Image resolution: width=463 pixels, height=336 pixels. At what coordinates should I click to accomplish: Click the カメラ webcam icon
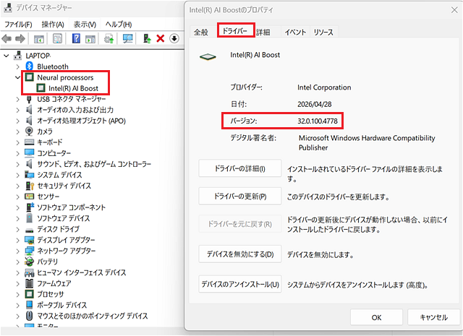pos(29,131)
